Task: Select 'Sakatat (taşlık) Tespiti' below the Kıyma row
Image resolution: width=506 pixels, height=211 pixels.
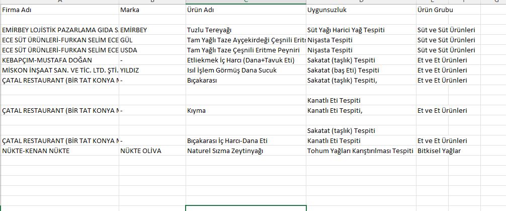Action: point(361,130)
